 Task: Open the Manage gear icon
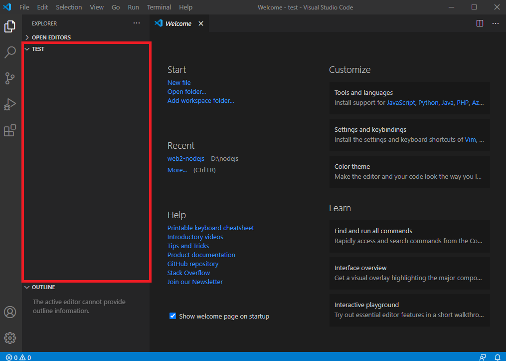pyautogui.click(x=9, y=338)
